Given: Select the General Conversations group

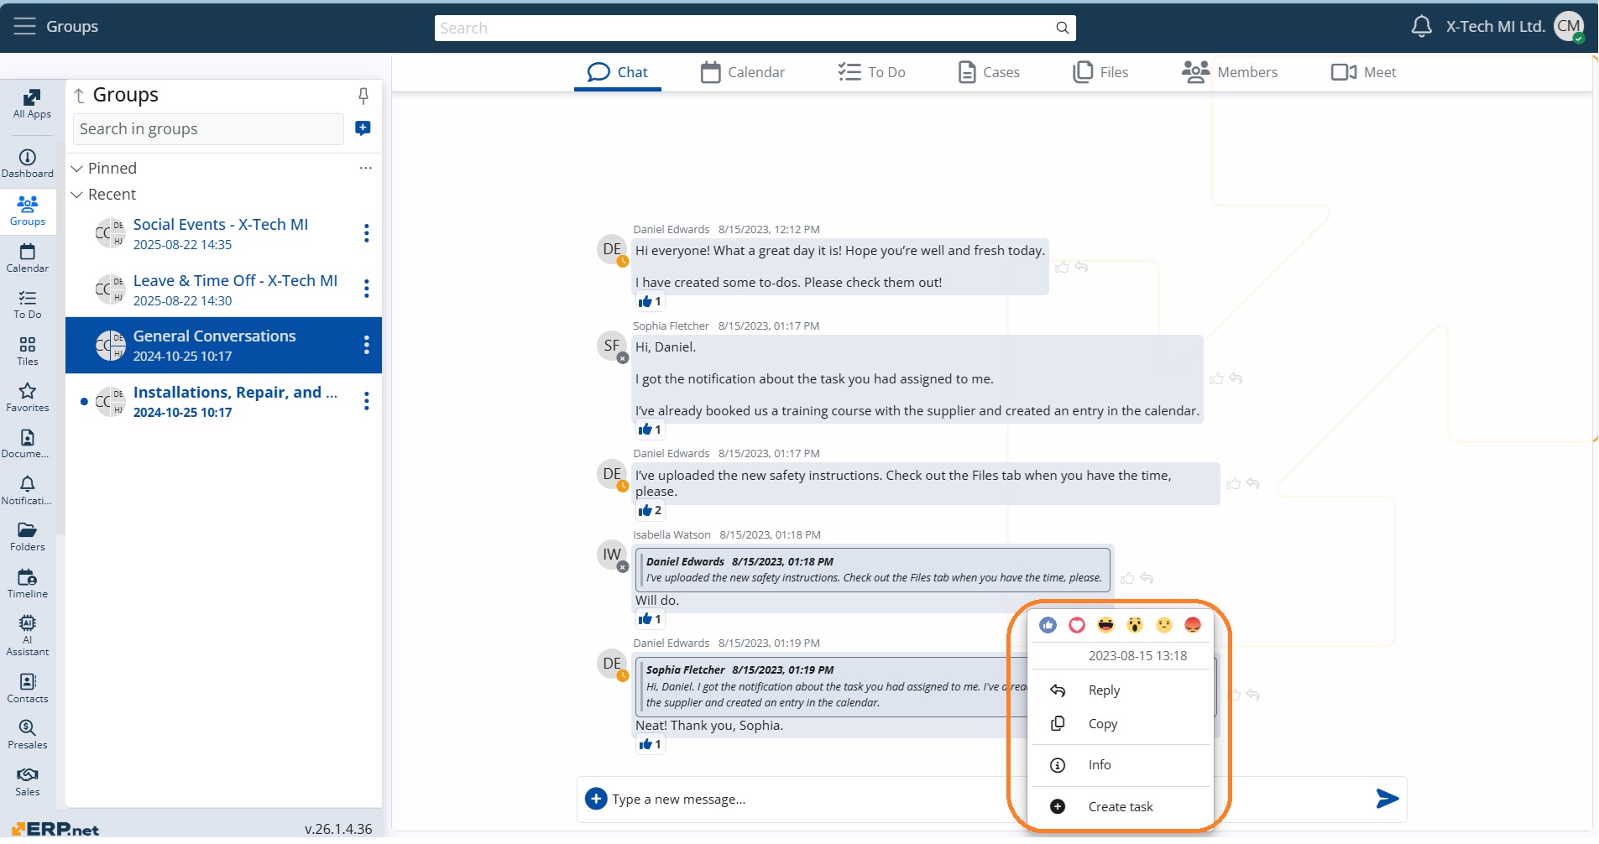Looking at the screenshot, I should [x=223, y=345].
